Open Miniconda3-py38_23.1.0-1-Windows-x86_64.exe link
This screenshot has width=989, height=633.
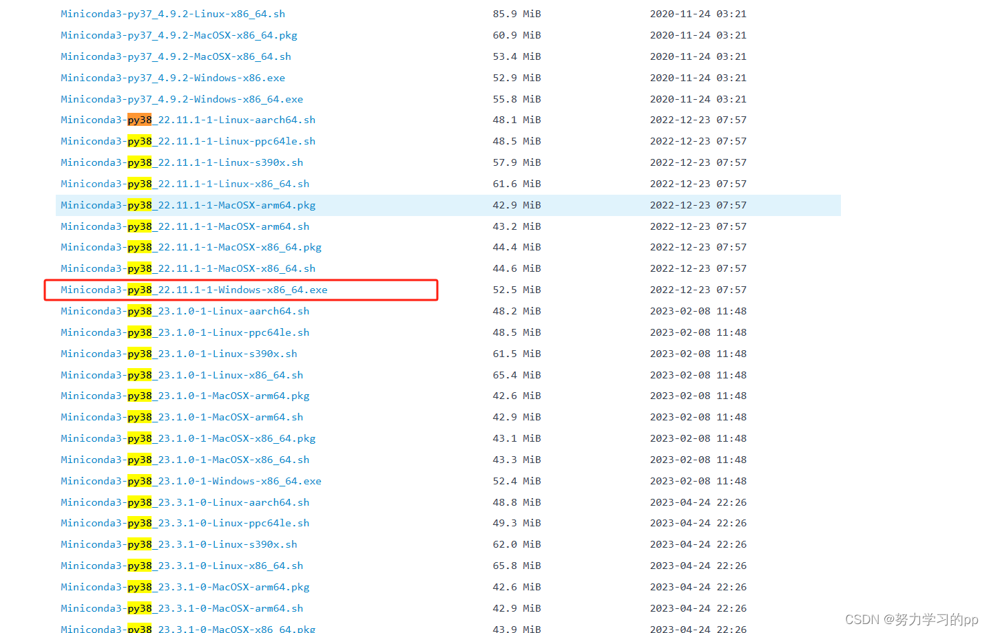[x=191, y=480]
